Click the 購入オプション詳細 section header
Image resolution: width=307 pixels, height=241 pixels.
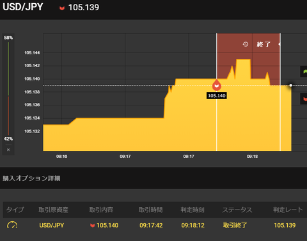[x=31, y=178]
